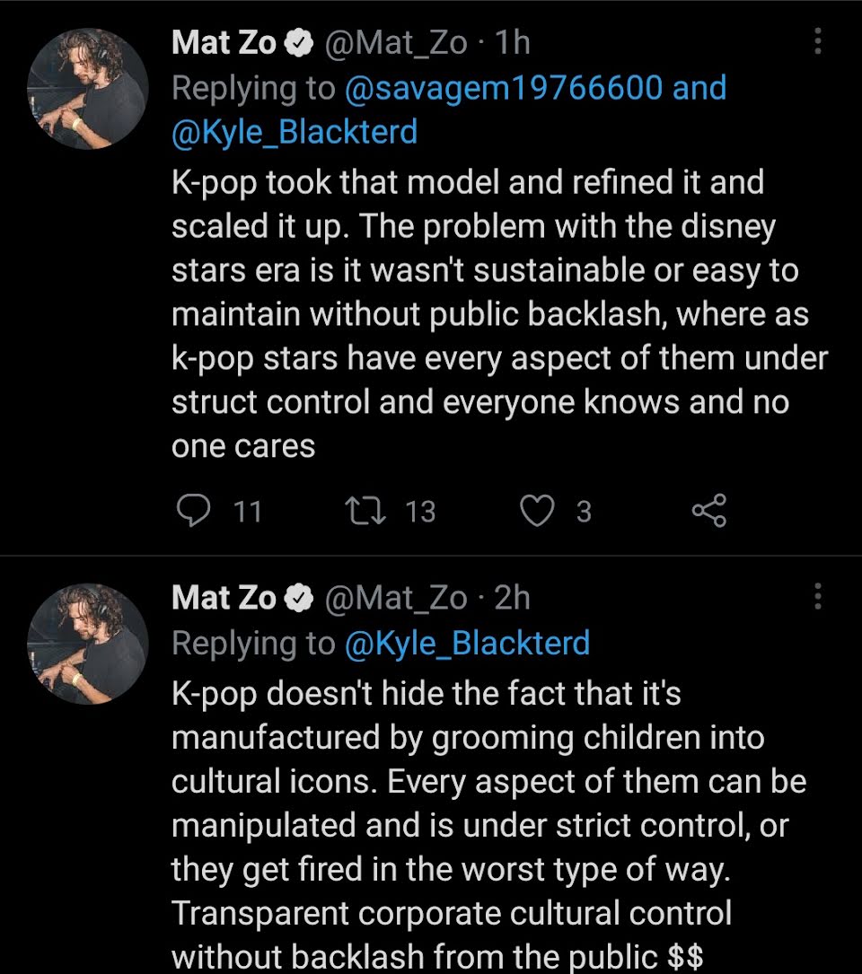The height and width of the screenshot is (974, 862).
Task: Open the 'K-pop doesn't hide' tweet text
Action: coord(488,824)
